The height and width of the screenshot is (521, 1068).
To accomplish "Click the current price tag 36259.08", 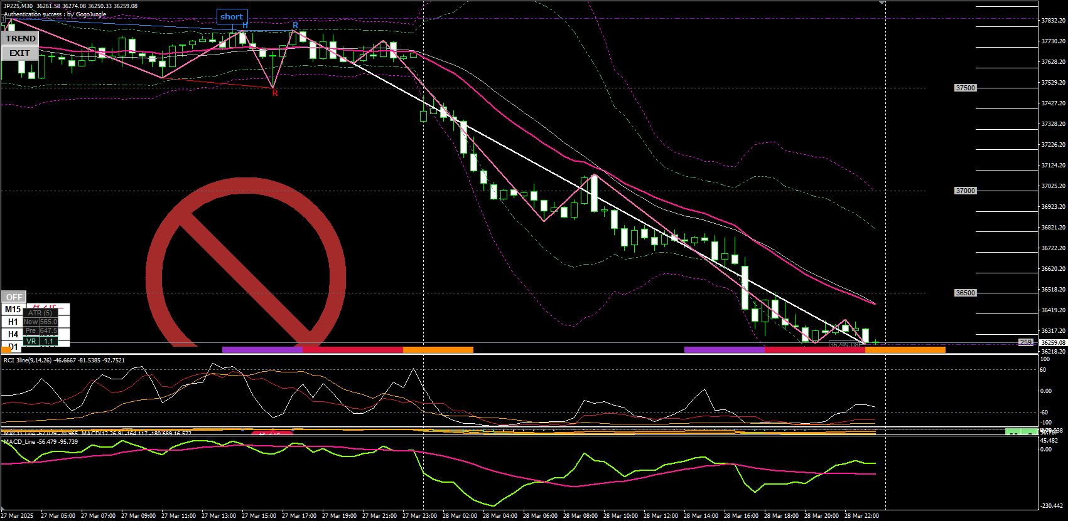I will pos(1053,343).
